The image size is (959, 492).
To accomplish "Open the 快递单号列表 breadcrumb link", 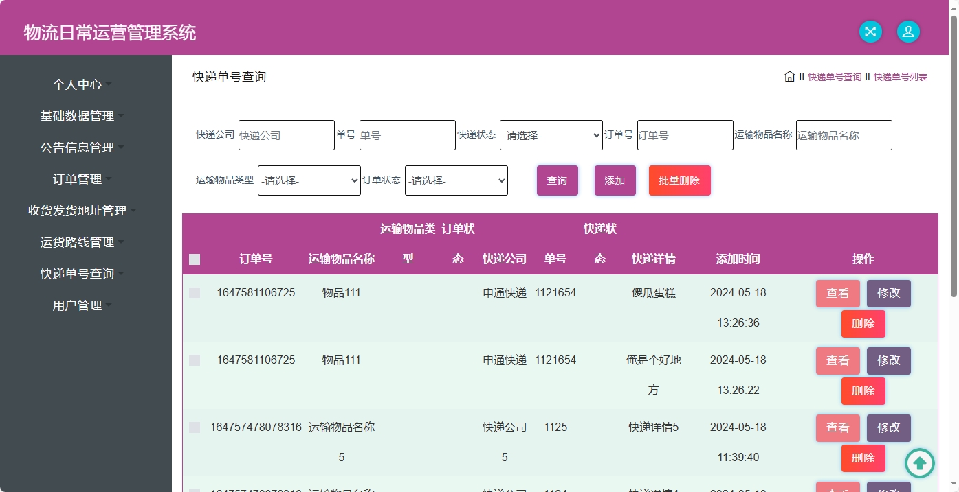I will point(901,76).
